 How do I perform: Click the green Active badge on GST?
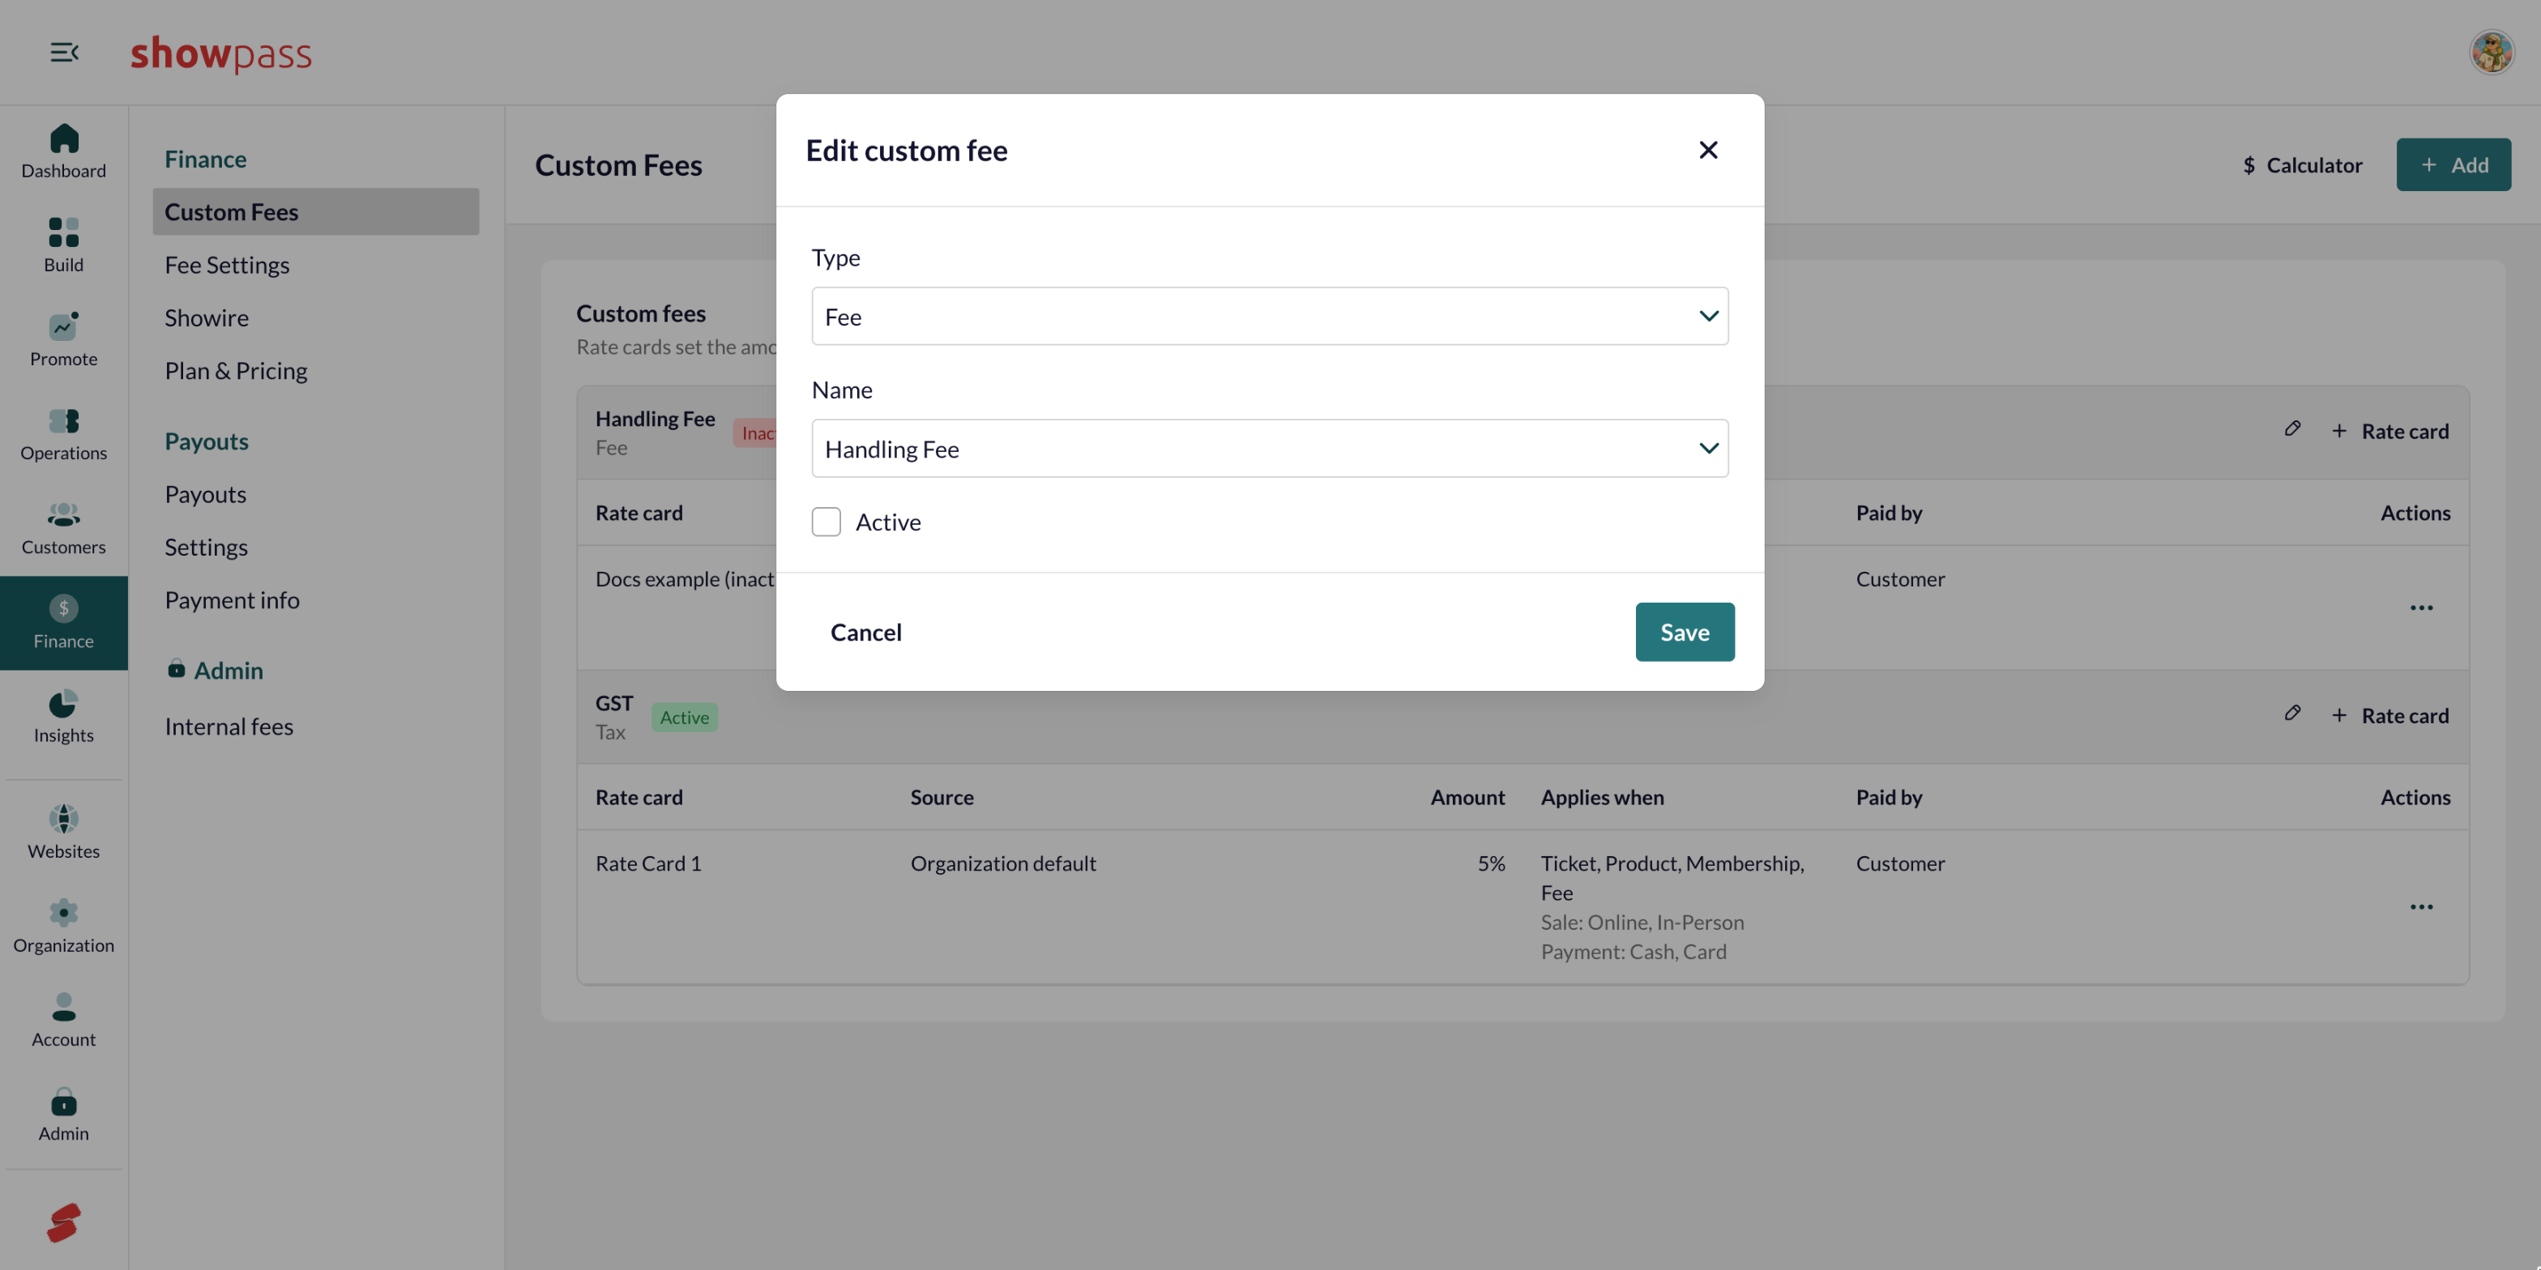(684, 718)
